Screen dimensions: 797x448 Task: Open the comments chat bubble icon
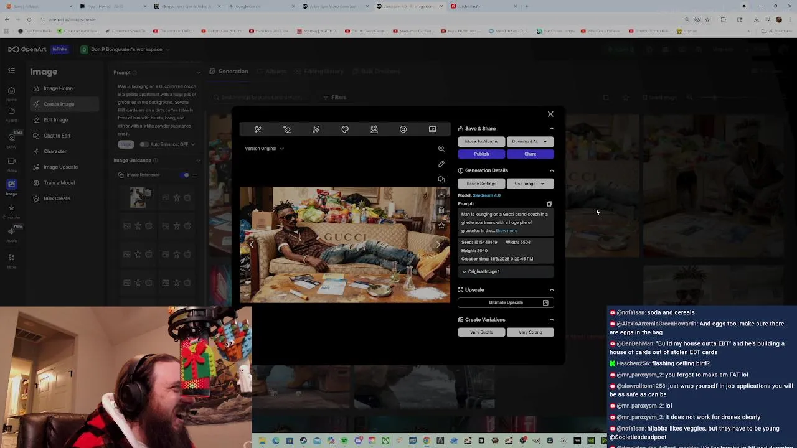441,179
